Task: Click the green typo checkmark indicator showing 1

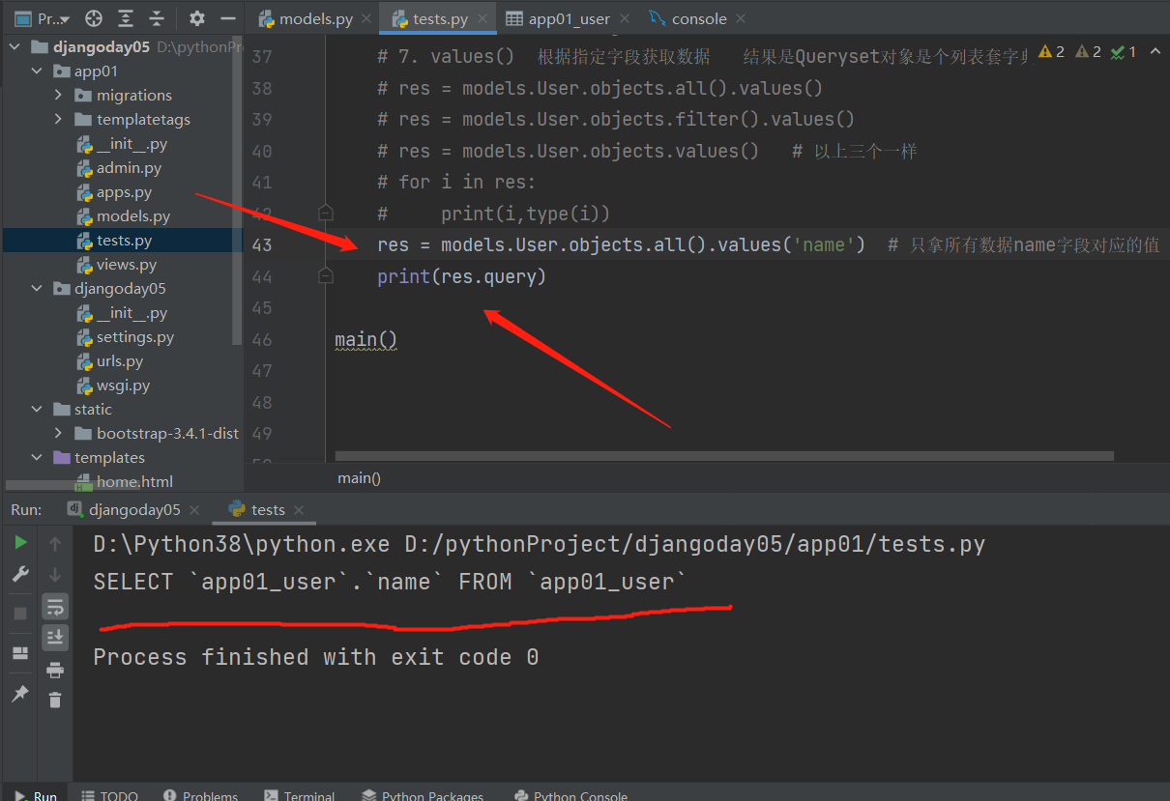Action: coord(1124,52)
